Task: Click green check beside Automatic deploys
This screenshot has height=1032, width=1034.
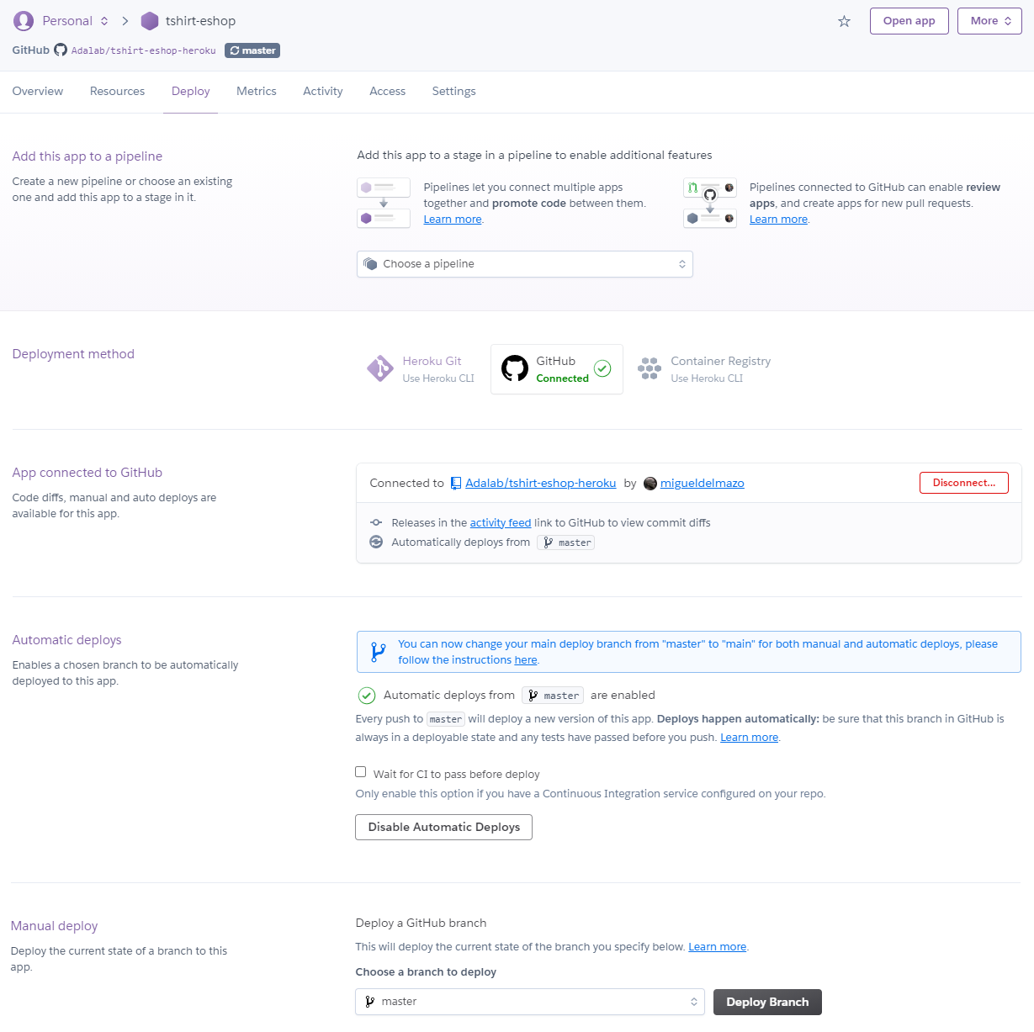Action: [x=367, y=695]
